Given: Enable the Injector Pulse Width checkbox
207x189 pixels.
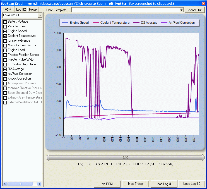Looking at the screenshot, I should pos(5,60).
